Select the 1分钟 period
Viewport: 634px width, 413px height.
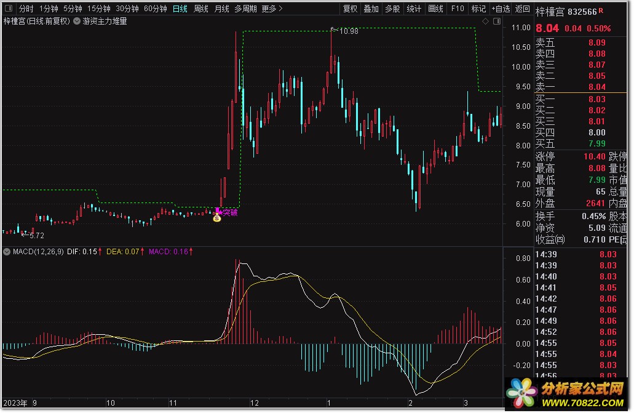49,9
